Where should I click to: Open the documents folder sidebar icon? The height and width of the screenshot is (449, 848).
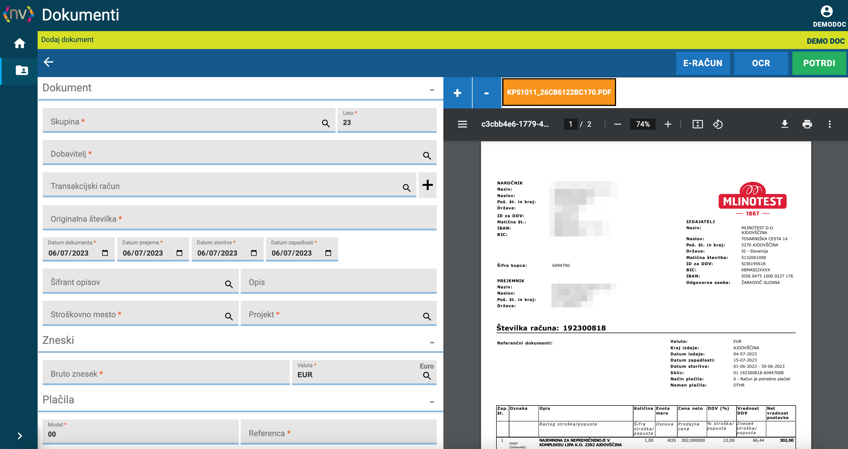(x=22, y=70)
